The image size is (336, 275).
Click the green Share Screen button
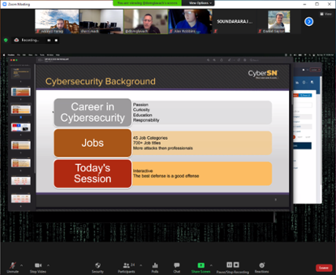tap(201, 268)
